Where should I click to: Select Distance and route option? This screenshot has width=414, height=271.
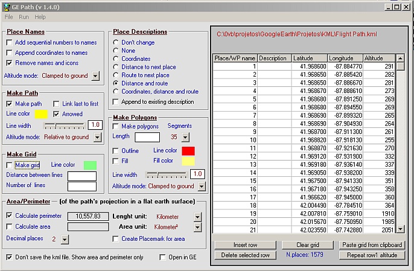click(116, 83)
